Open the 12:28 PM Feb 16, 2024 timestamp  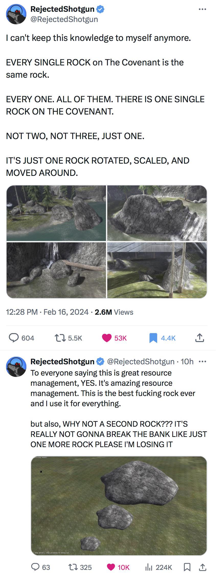point(47,312)
